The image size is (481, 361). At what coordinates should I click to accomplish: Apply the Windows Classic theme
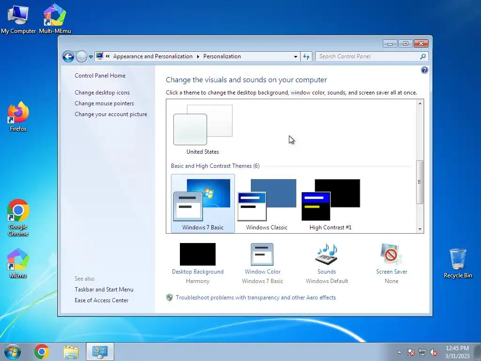pyautogui.click(x=267, y=204)
